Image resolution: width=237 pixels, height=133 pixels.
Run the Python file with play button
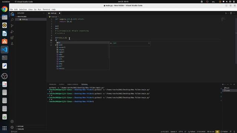[226, 13]
